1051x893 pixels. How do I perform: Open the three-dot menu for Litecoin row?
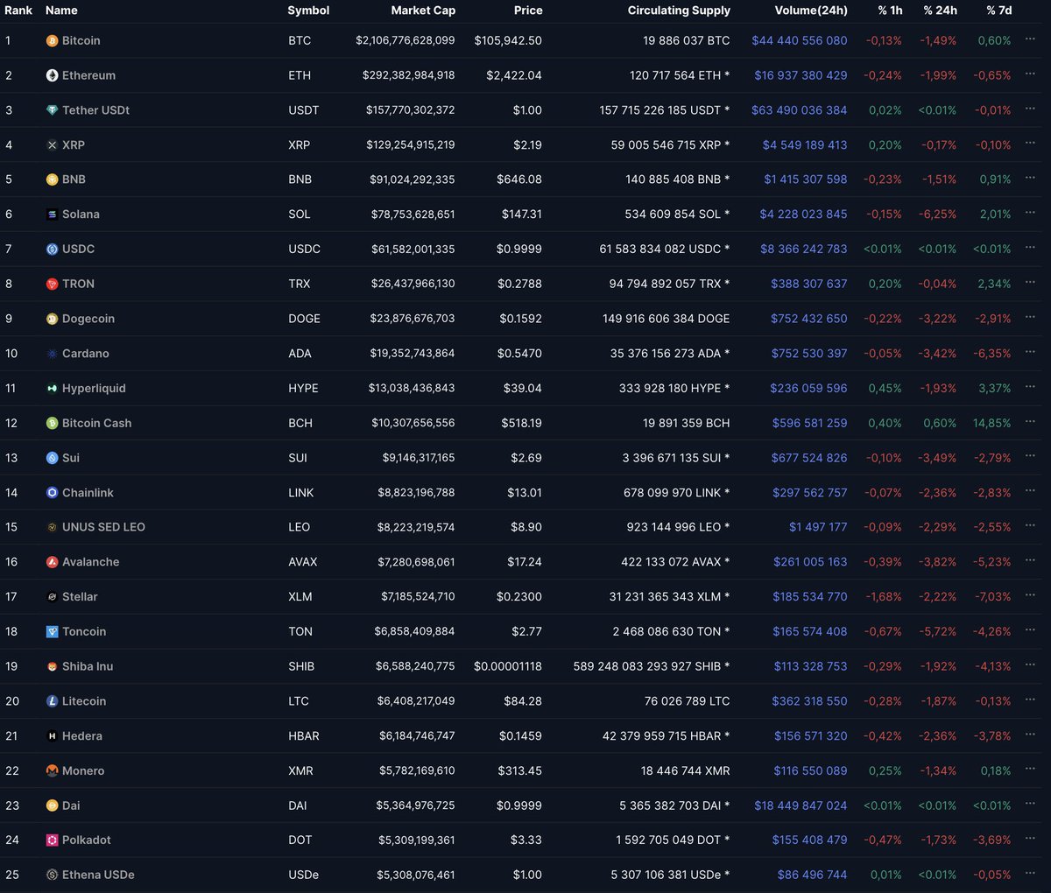pos(1030,700)
